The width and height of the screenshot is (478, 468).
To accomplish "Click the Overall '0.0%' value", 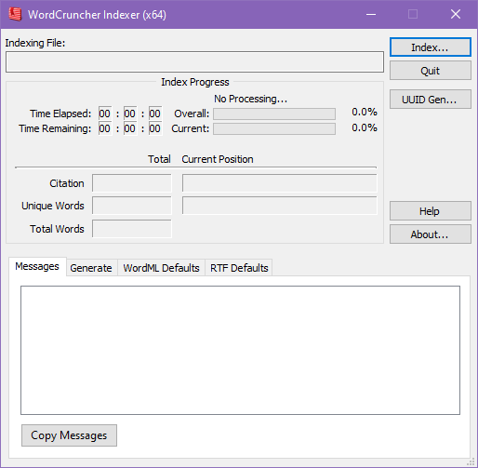I will 365,112.
